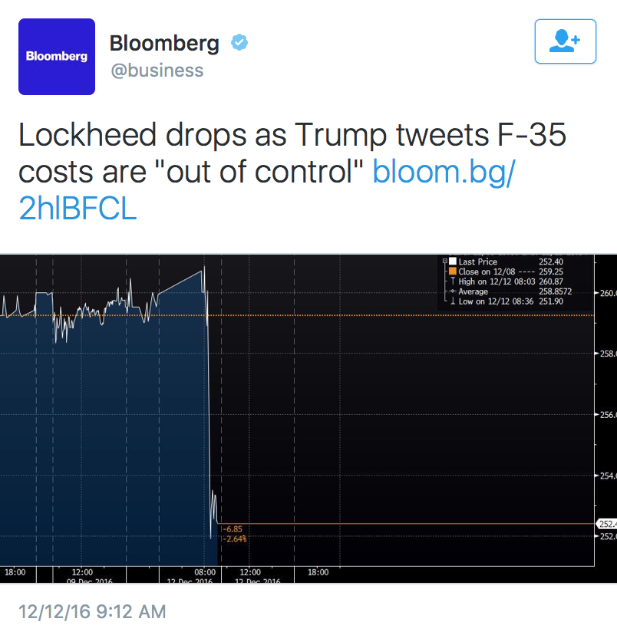Click the white Last Price legend swatch

453,262
